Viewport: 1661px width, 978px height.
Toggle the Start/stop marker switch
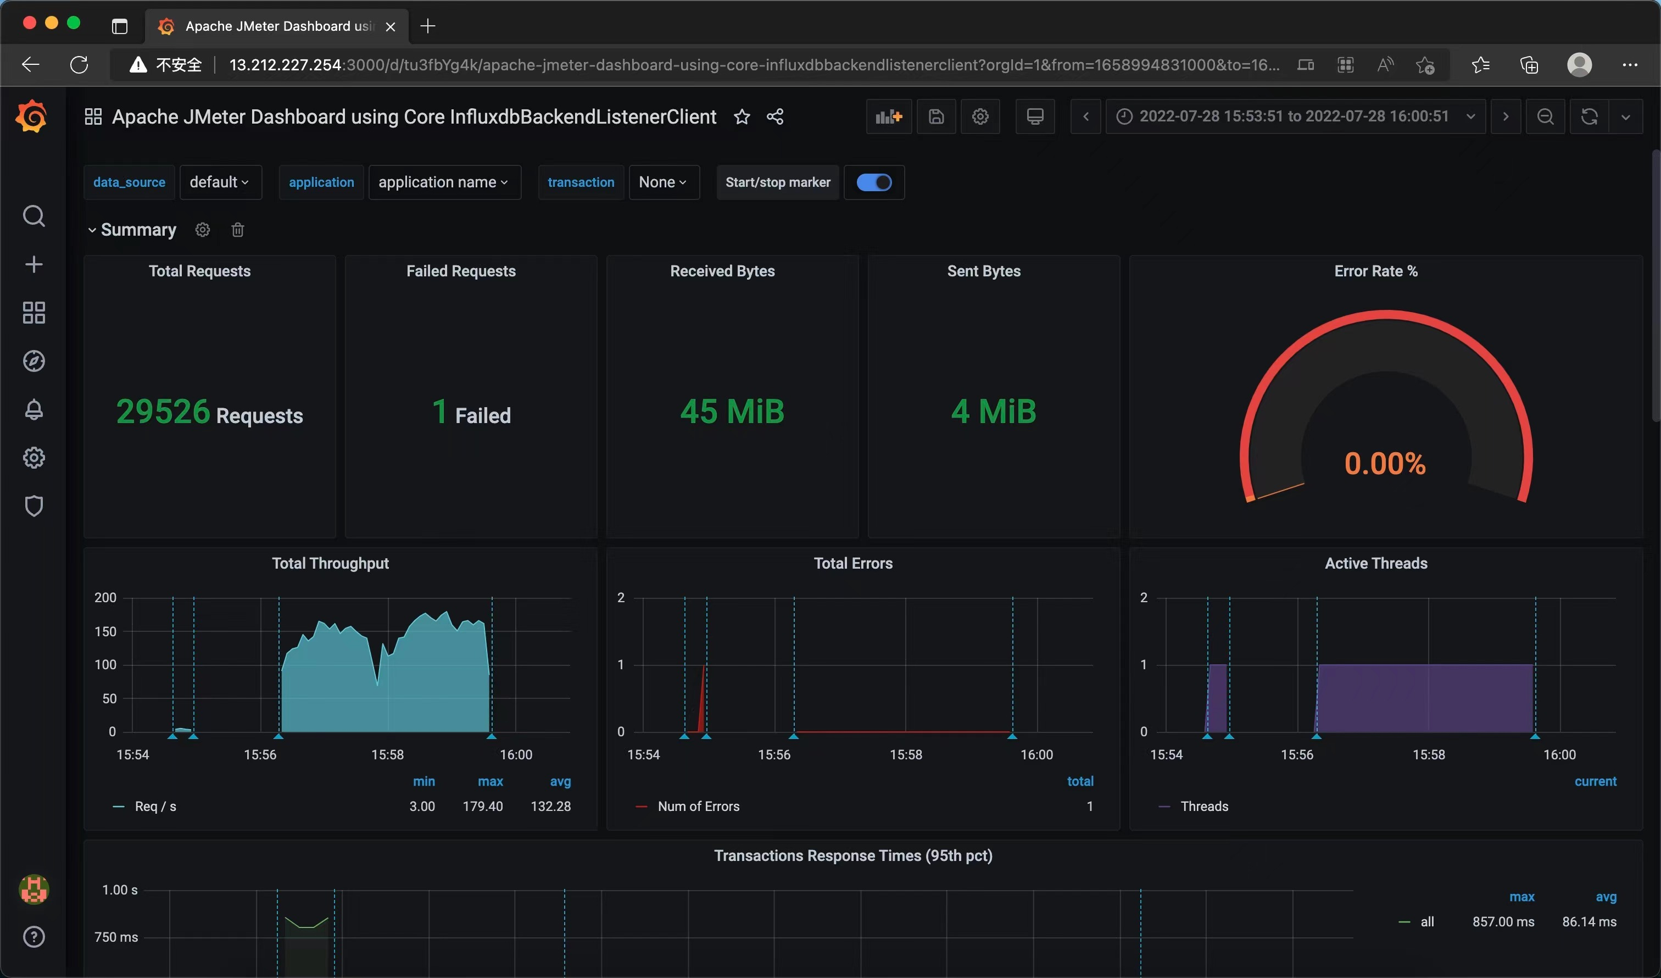pyautogui.click(x=874, y=182)
